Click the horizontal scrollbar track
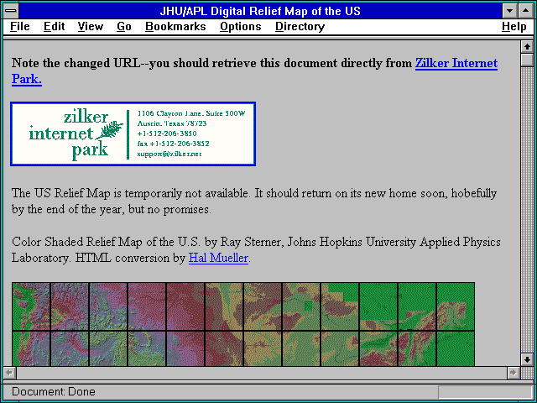This screenshot has width=537, height=403. point(261,373)
